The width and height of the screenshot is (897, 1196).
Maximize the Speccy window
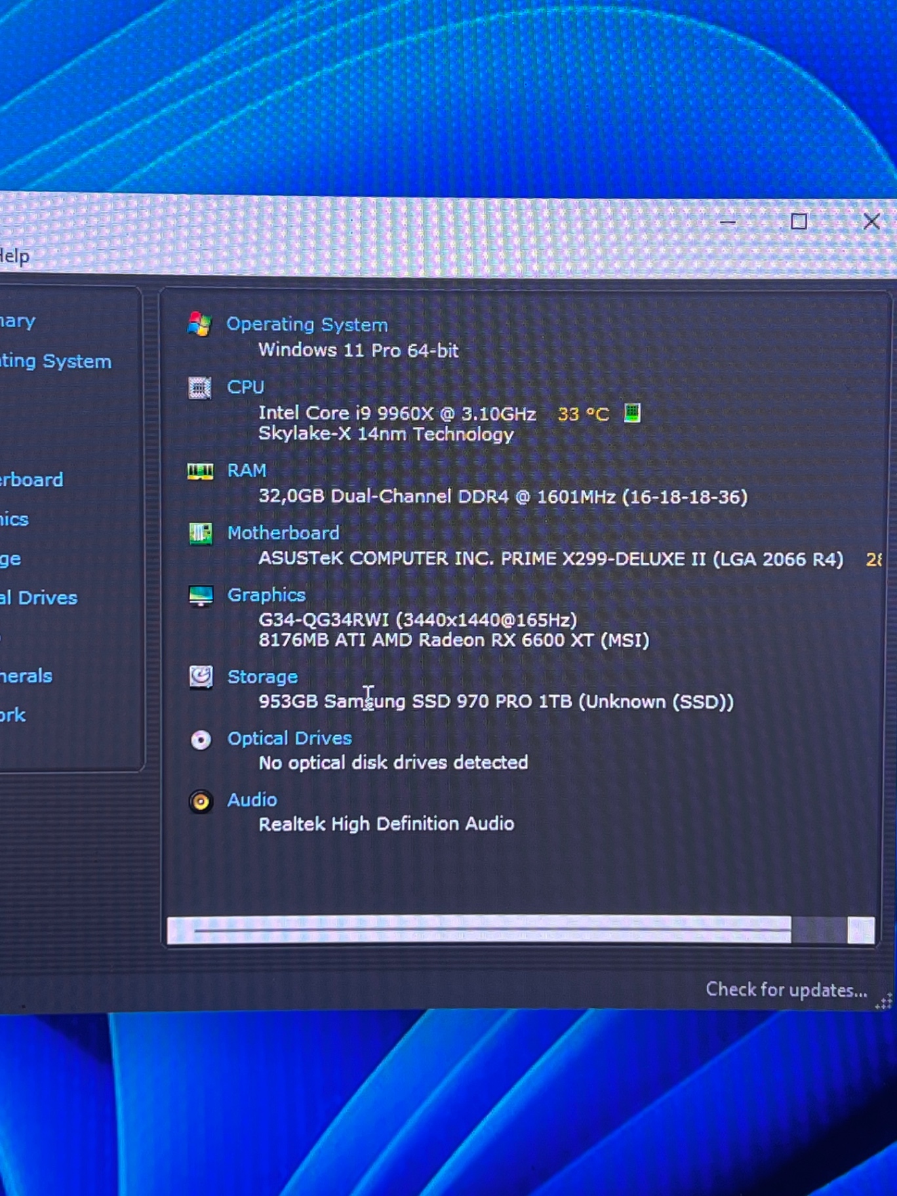click(799, 222)
